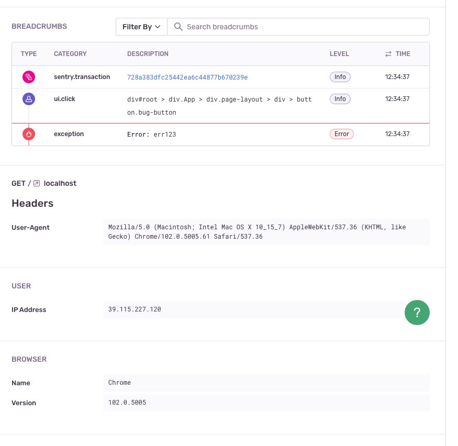Click the ui.click breadcrumb selector description
The width and height of the screenshot is (458, 446).
coord(219,105)
